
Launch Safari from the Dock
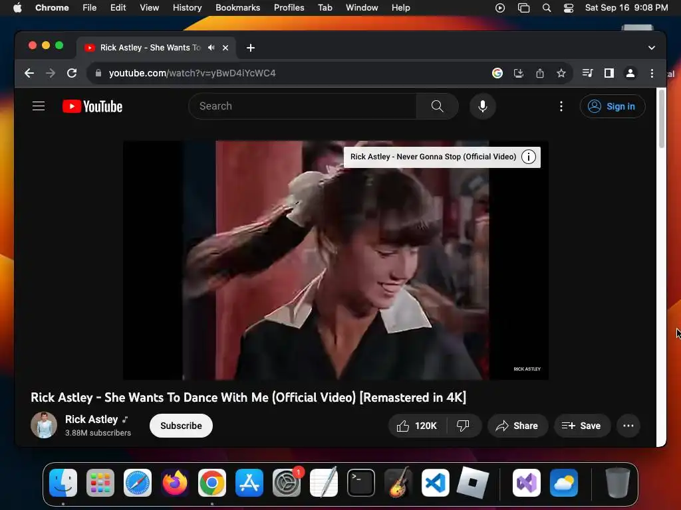click(x=138, y=483)
